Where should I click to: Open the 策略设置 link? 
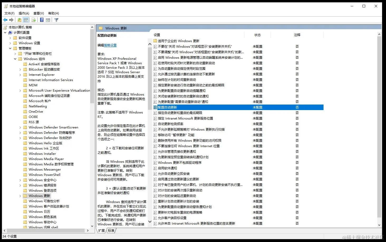pos(110,45)
